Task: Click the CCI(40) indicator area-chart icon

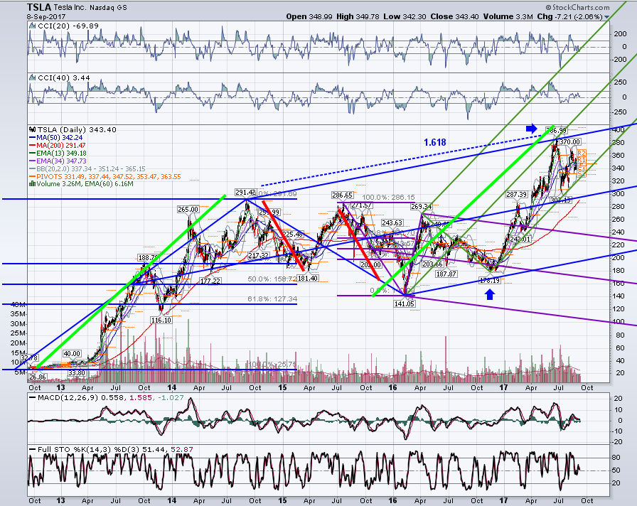Action: coord(33,77)
